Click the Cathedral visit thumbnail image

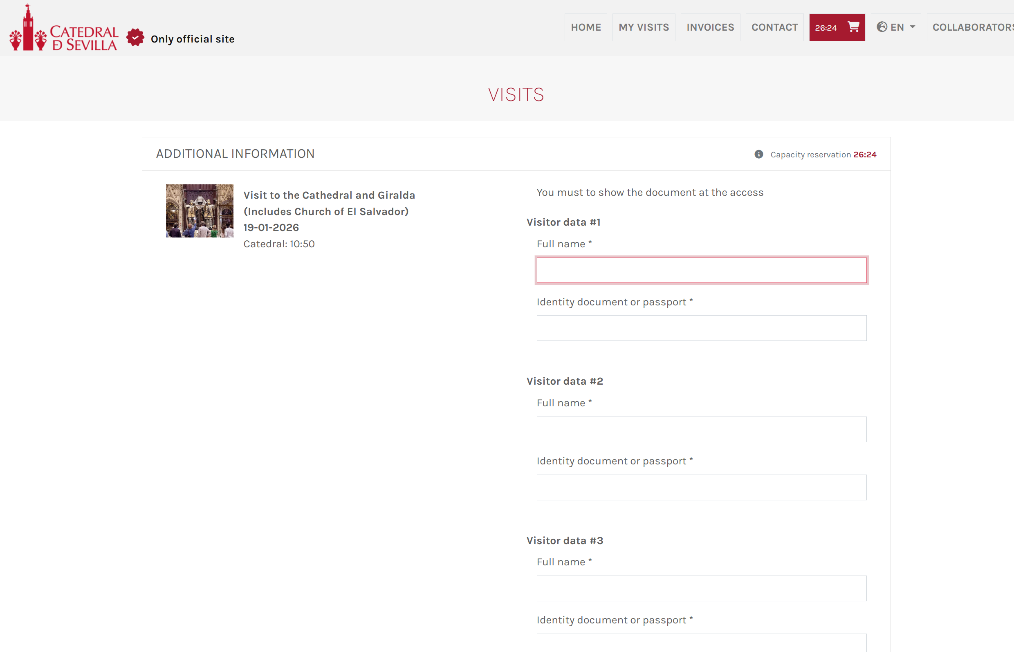[200, 211]
